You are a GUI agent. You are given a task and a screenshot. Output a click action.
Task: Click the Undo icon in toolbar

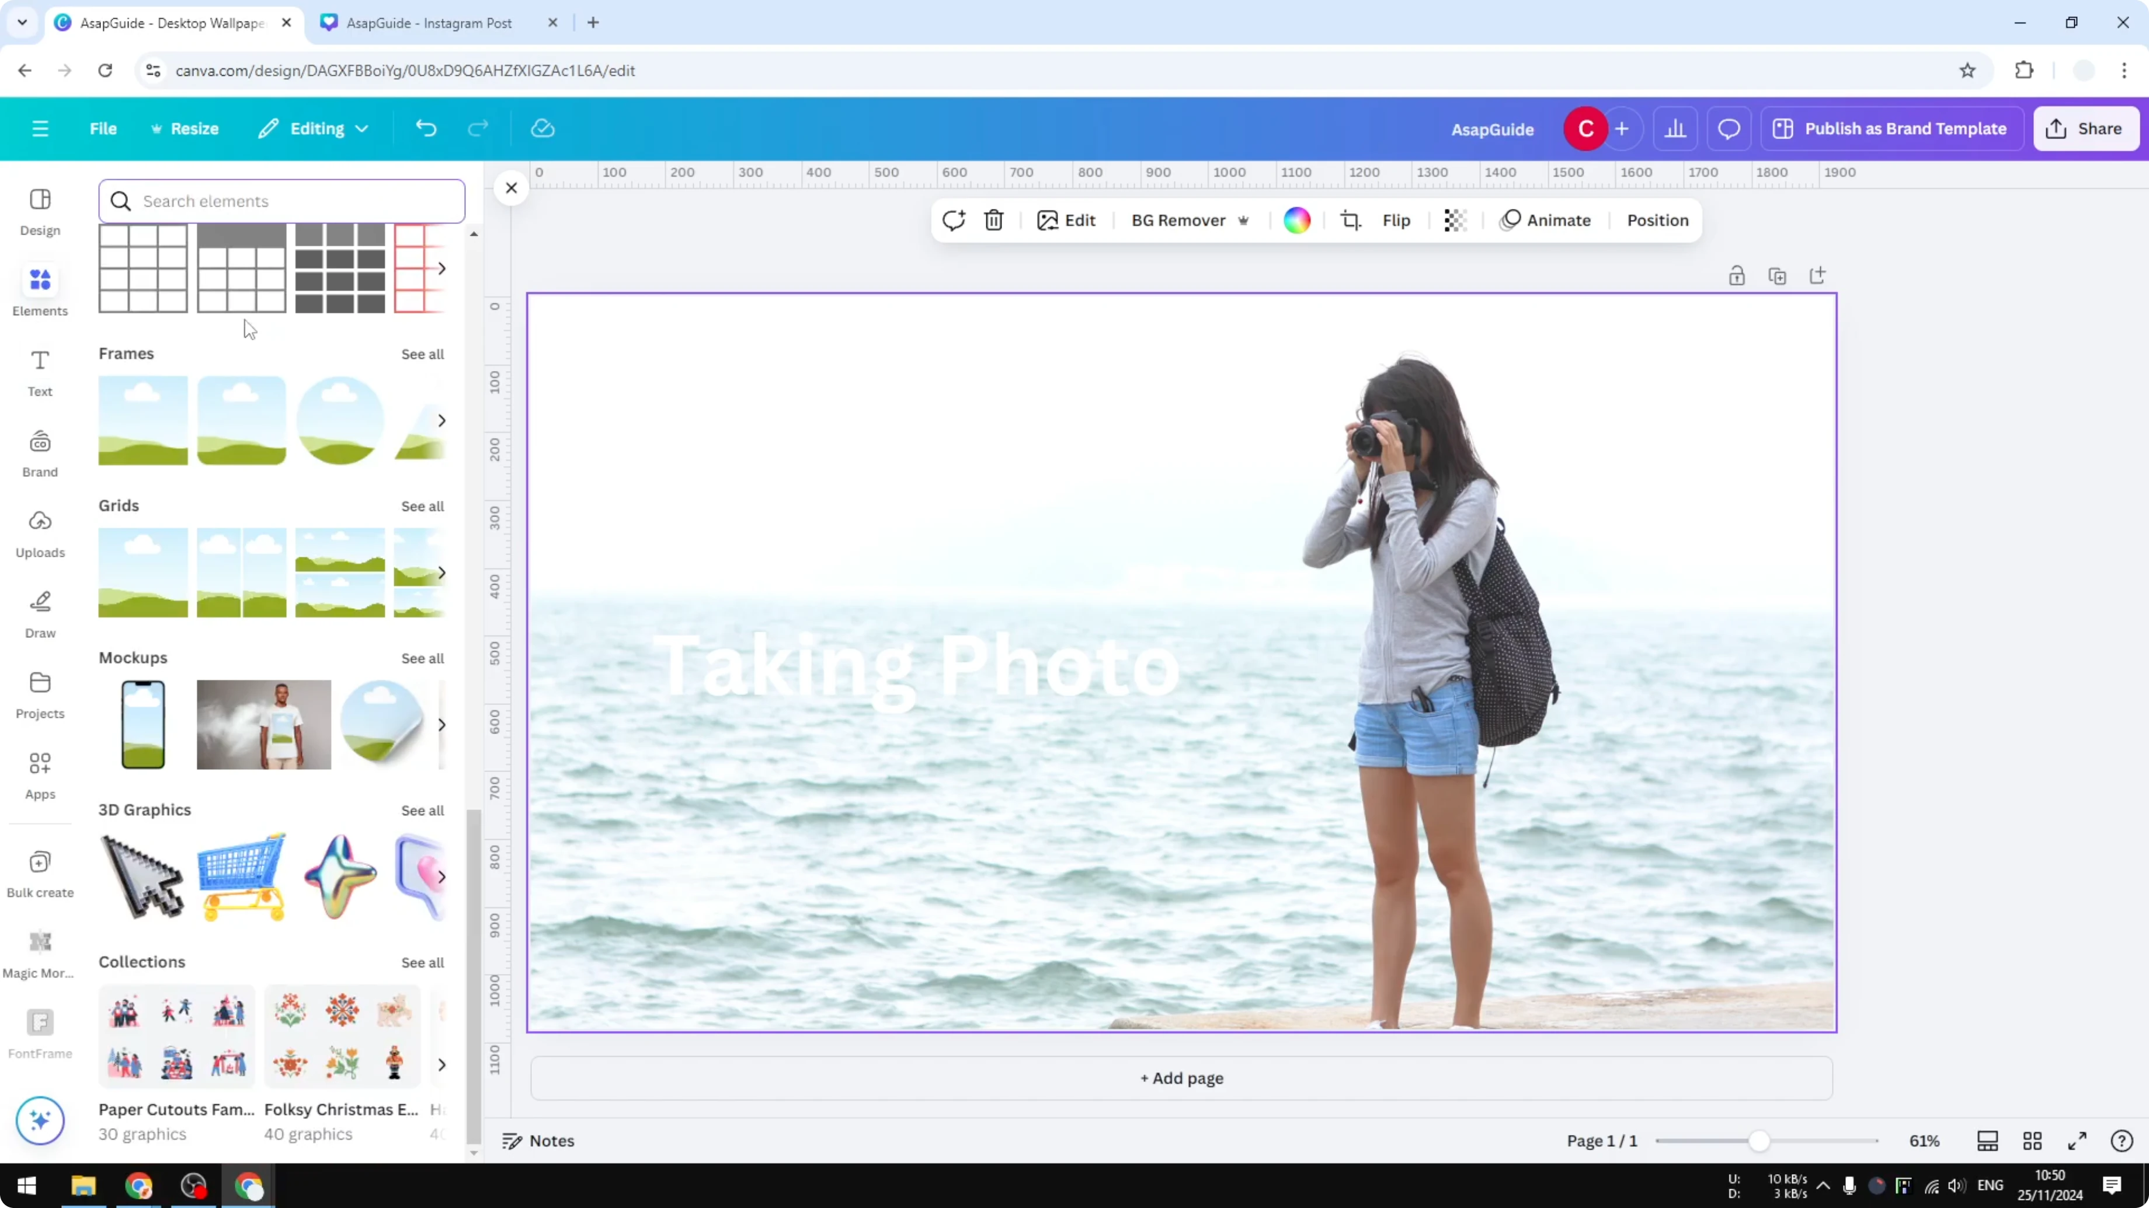[426, 128]
